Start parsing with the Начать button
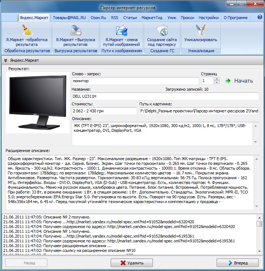This screenshot has width=265, height=271. [x=239, y=81]
